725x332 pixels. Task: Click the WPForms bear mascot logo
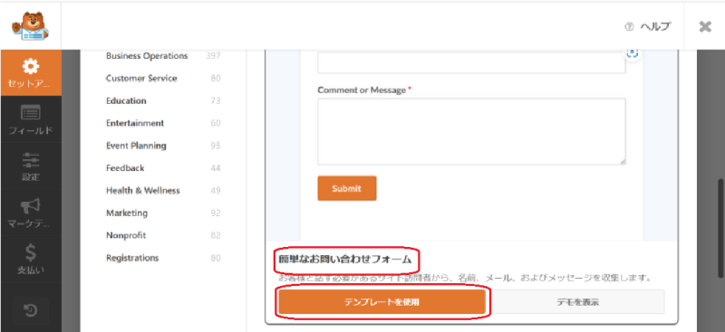(31, 26)
